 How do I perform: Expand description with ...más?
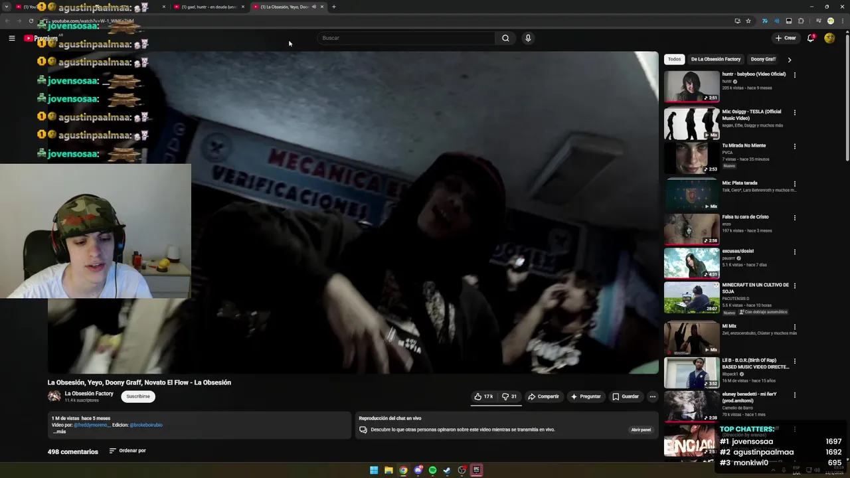pyautogui.click(x=59, y=432)
